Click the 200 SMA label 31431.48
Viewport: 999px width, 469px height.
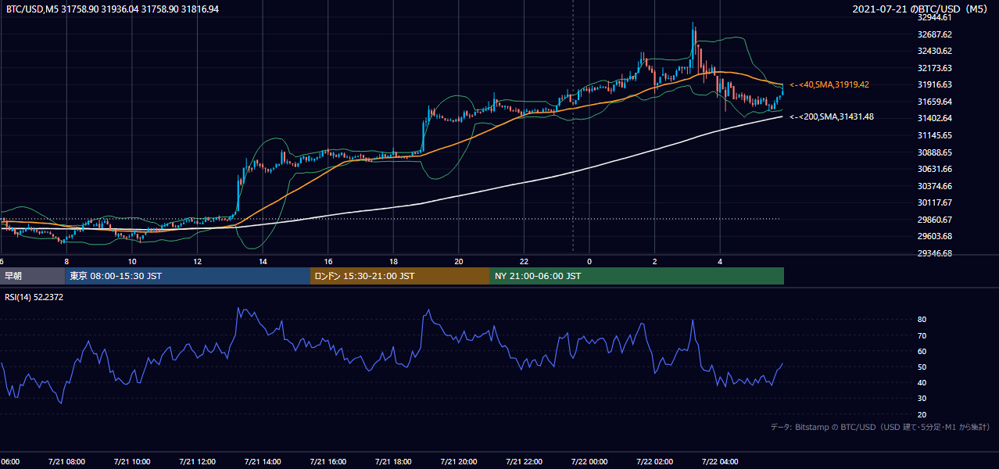(832, 117)
